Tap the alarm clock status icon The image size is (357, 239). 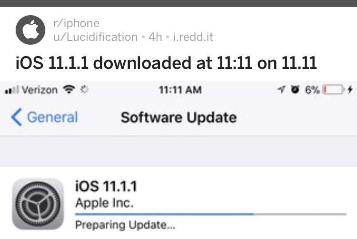pos(295,89)
